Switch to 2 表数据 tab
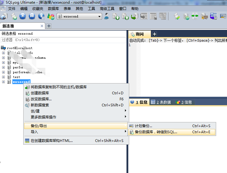The height and width of the screenshot is (173, 227). [161, 102]
